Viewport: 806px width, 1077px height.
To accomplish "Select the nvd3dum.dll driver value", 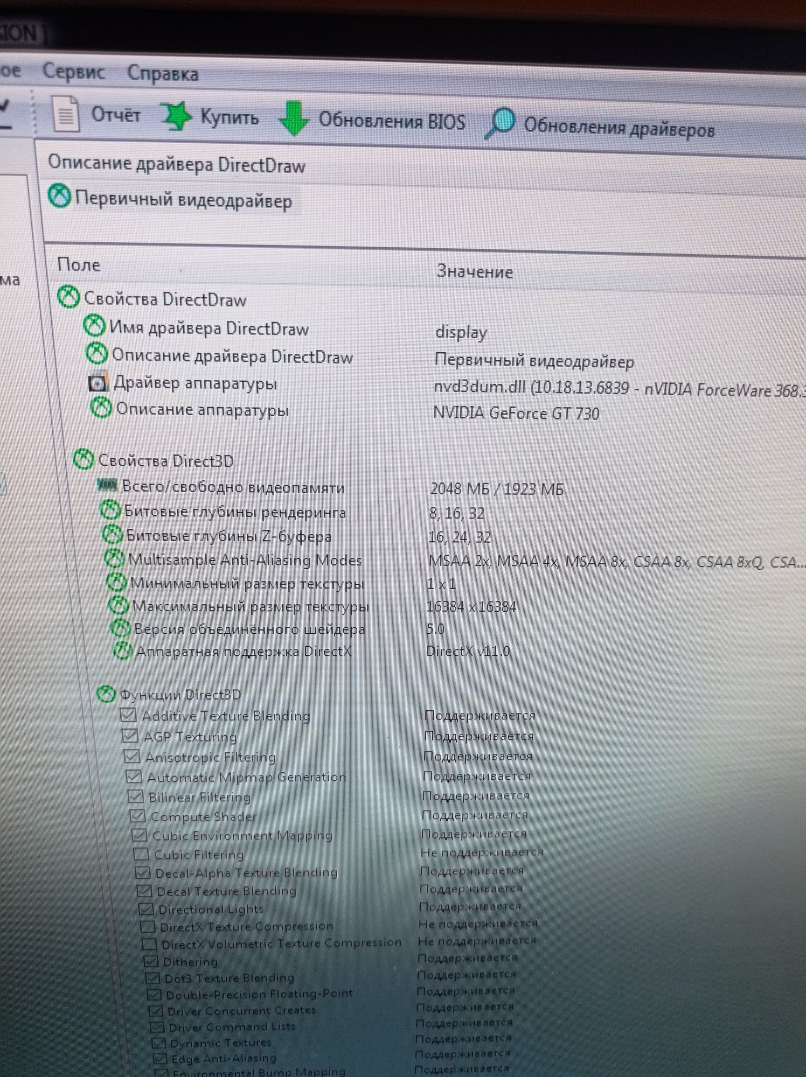I will click(619, 389).
